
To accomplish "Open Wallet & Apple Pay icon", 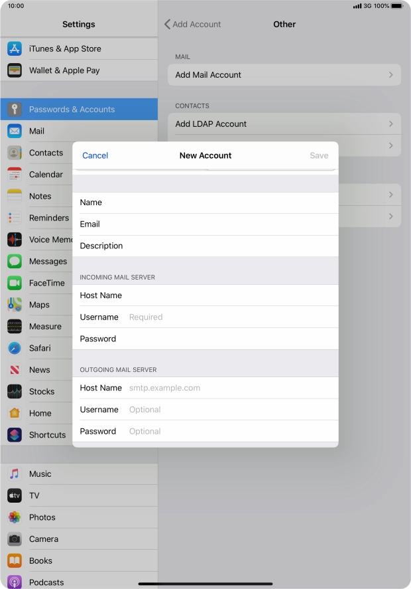I will click(15, 70).
